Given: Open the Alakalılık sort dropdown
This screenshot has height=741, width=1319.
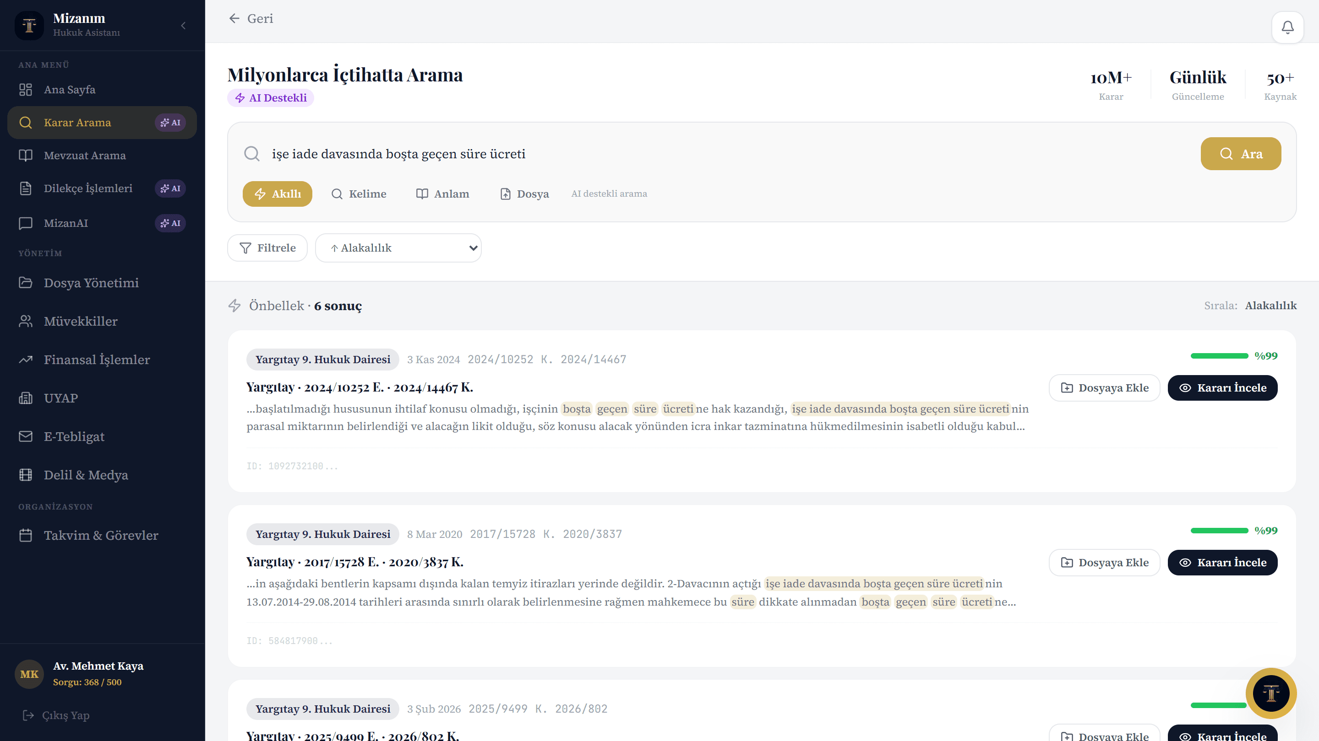Looking at the screenshot, I should 398,248.
